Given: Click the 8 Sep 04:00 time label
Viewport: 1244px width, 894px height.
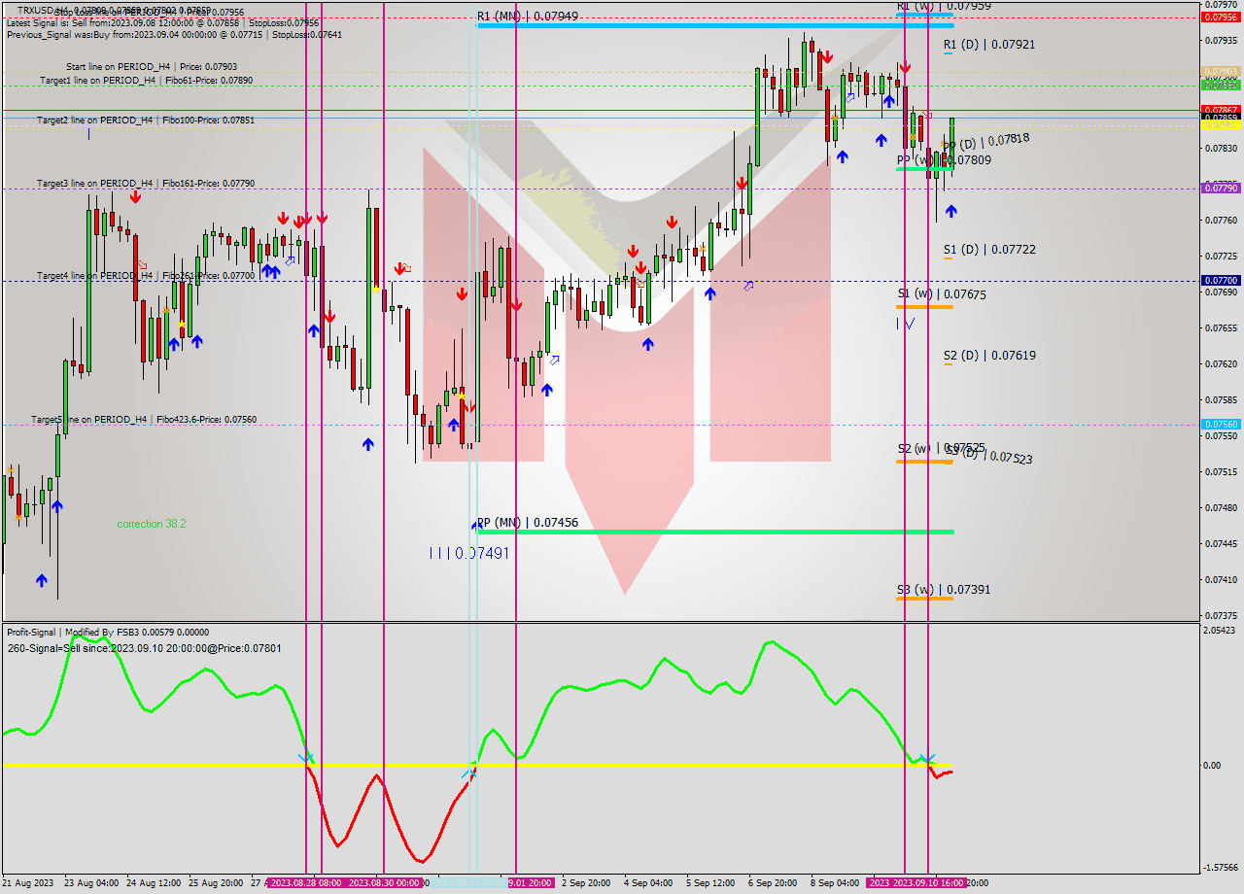Looking at the screenshot, I should pyautogui.click(x=835, y=883).
